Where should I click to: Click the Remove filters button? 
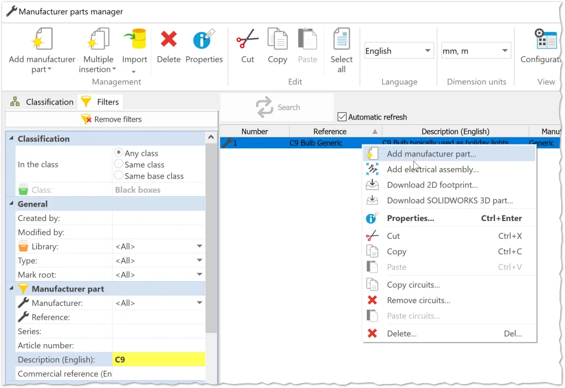pyautogui.click(x=111, y=119)
